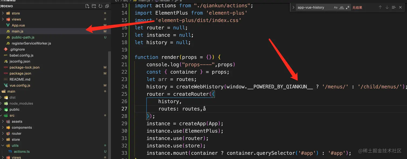Toggle Use Regular Expression in find widget
This screenshot has height=159, width=407.
348,8
